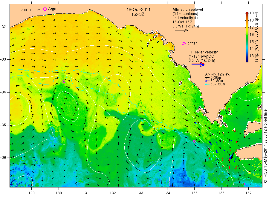Click the "Altimetric sealevel" legend heading

187,10
